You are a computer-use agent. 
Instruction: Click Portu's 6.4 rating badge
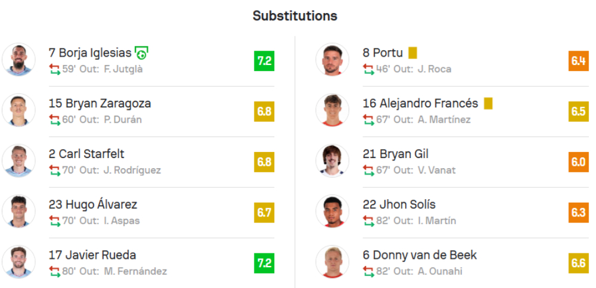[x=578, y=61]
